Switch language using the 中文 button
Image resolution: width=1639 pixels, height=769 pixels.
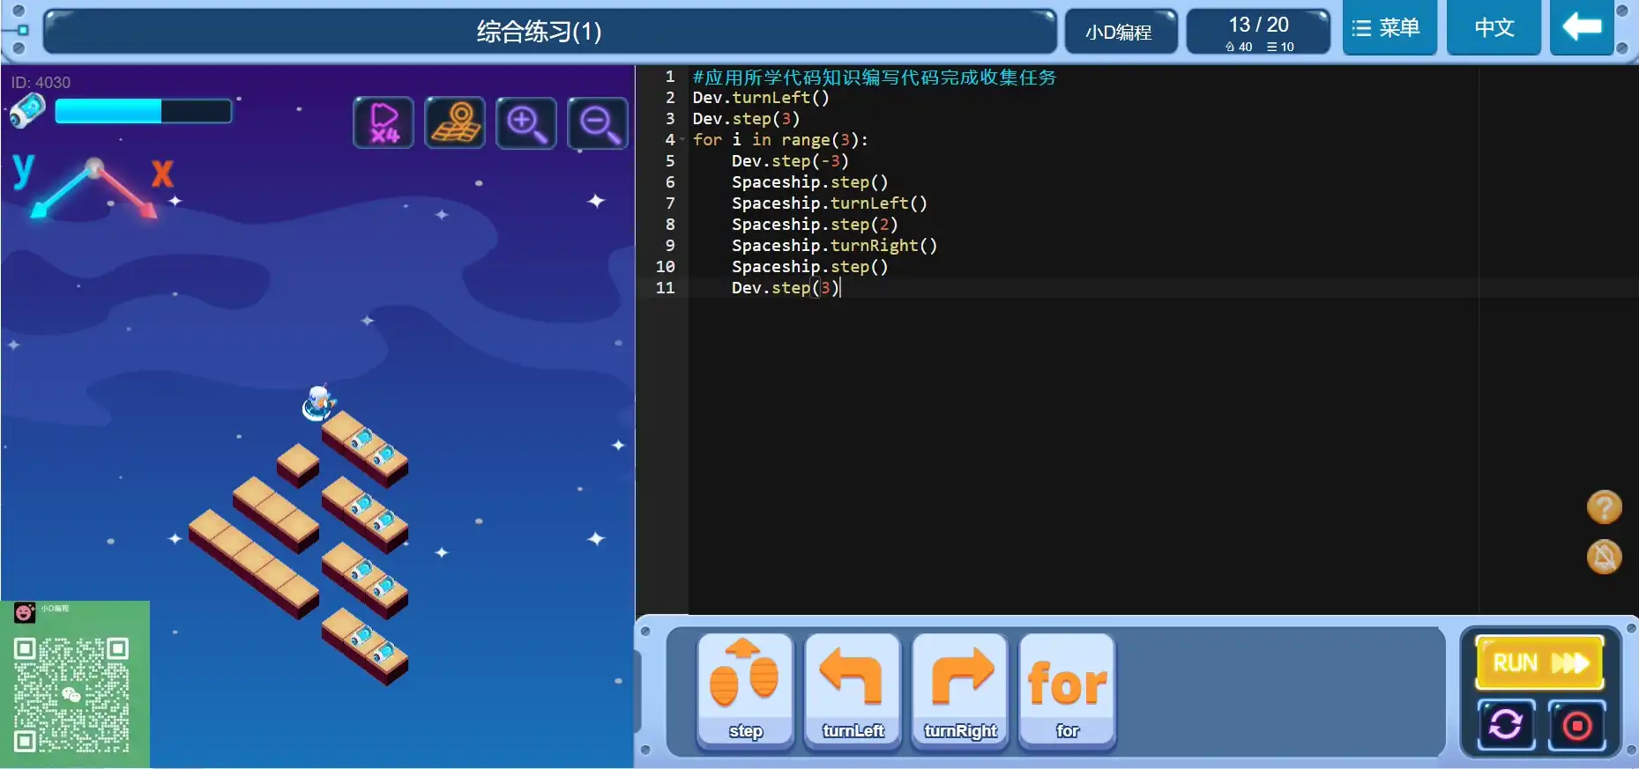(x=1494, y=28)
